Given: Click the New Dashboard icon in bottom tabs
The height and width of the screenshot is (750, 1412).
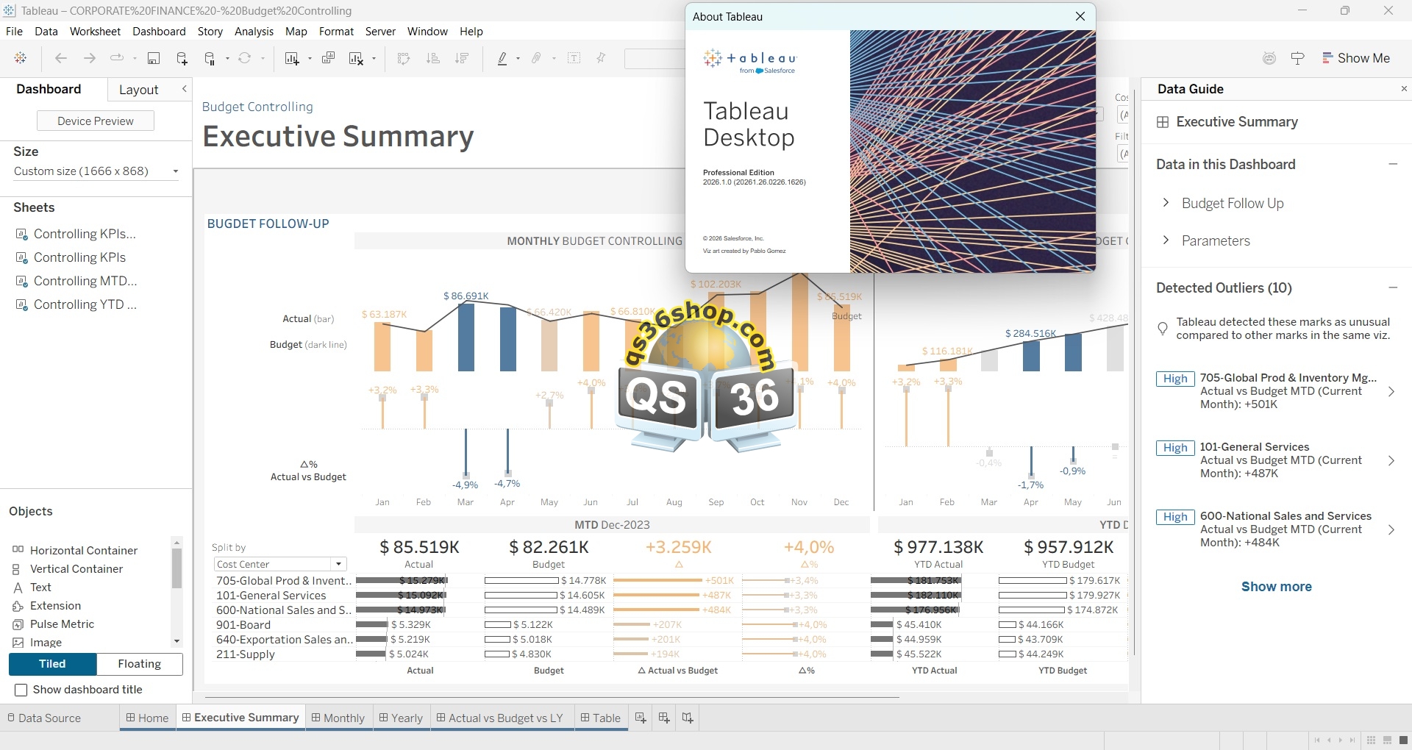Looking at the screenshot, I should [664, 718].
